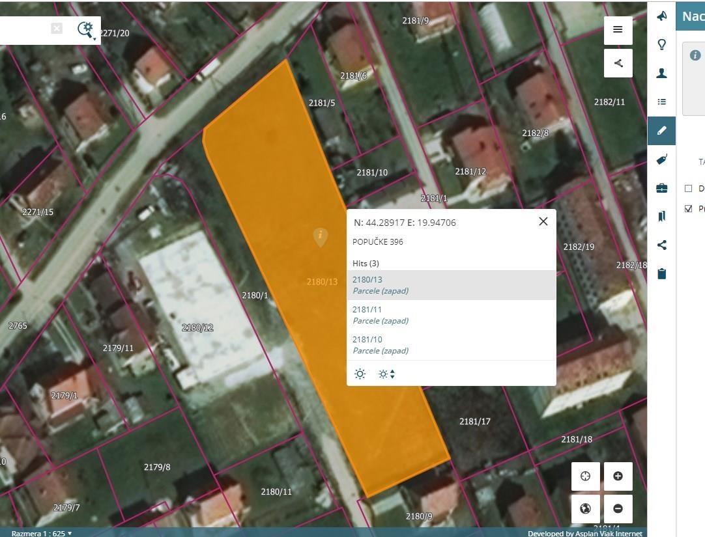
Task: Open the price tag icon in sidebar
Action: coord(661,159)
